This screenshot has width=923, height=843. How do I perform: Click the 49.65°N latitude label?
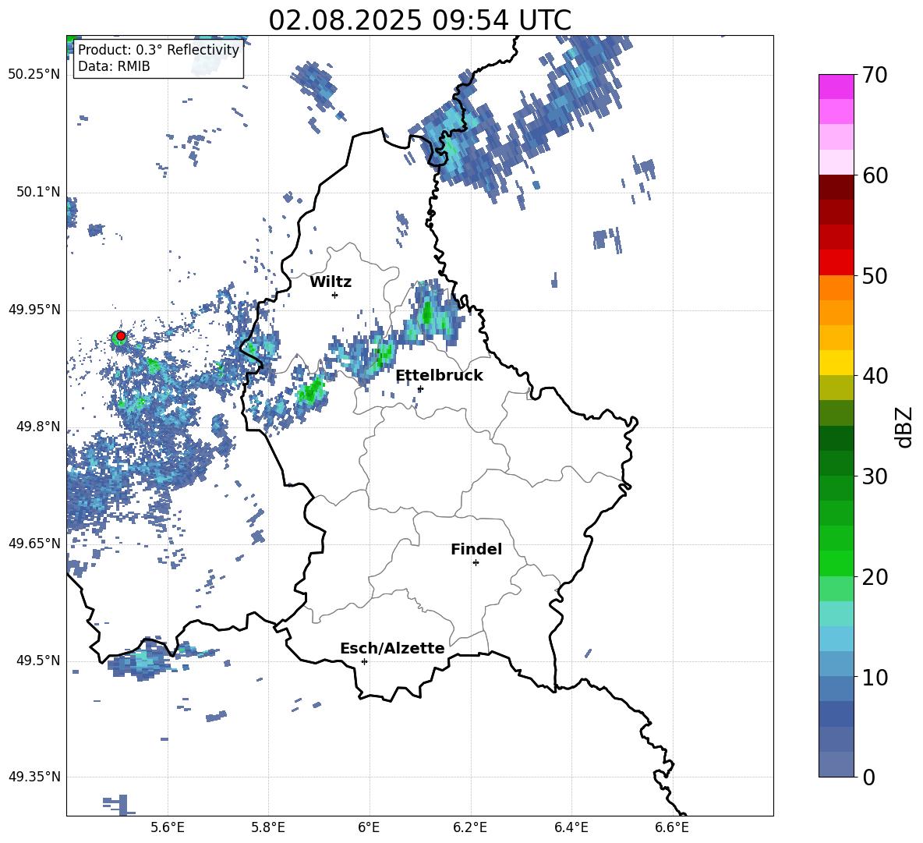34,544
